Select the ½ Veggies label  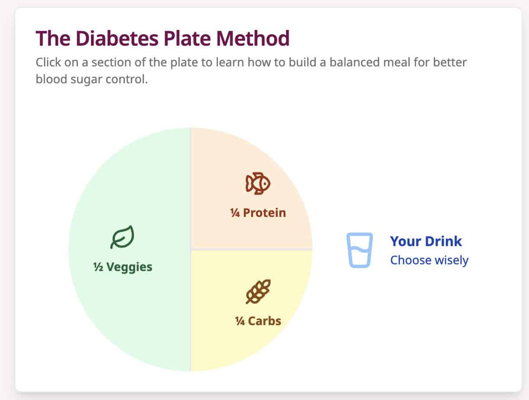[123, 267]
